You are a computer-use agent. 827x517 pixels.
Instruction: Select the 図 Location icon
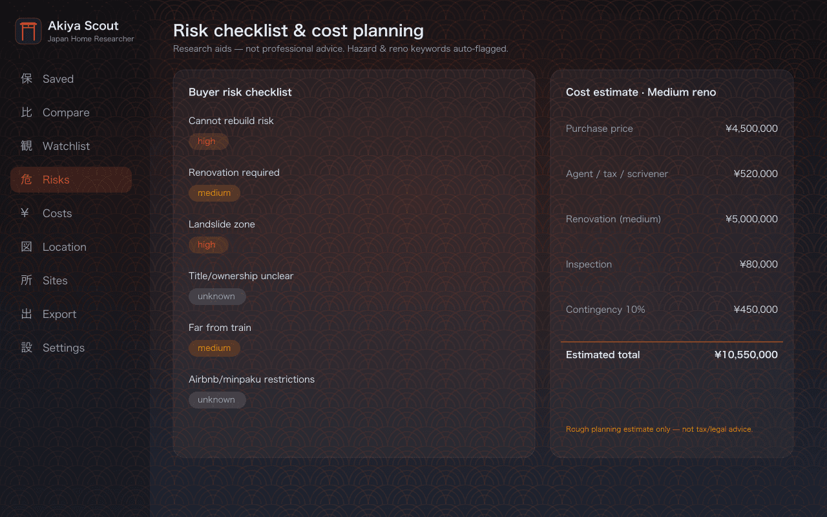[x=26, y=247]
